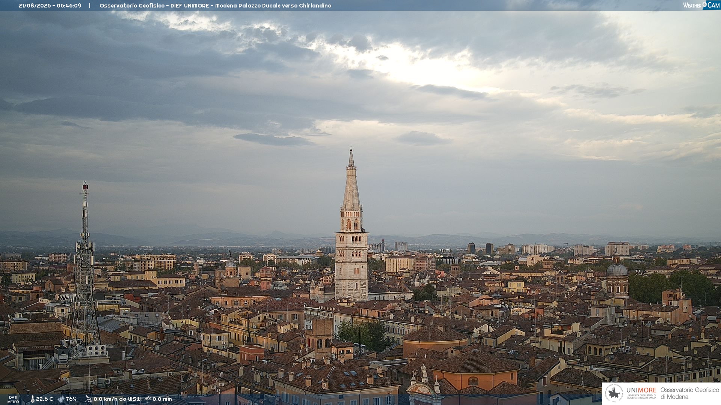The height and width of the screenshot is (405, 721).
Task: Click the rain umbrella precipitation icon
Action: point(148,399)
